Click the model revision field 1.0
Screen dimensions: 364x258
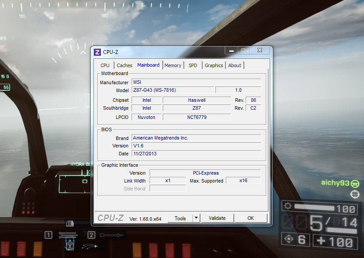(x=238, y=90)
